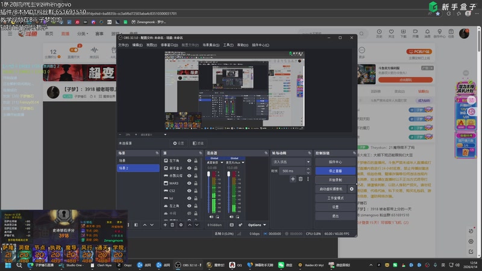Click 启动虚拟摄像机 button
This screenshot has height=271, width=482.
331,189
